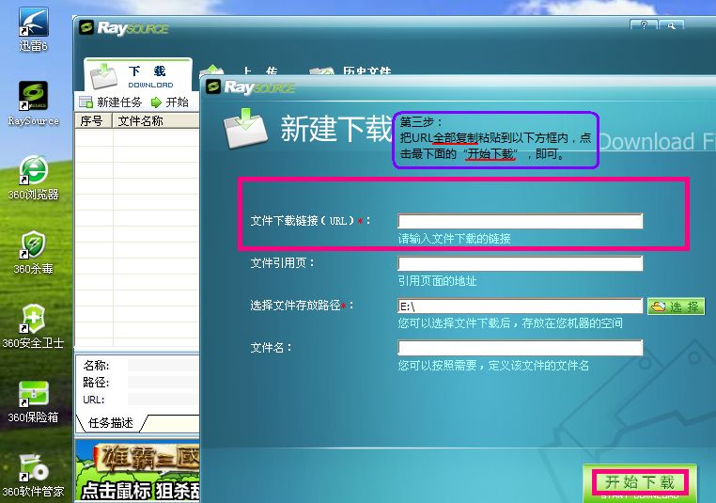Click the 选择文件存放路径 field showing E:\
The height and width of the screenshot is (503, 716).
tap(521, 307)
